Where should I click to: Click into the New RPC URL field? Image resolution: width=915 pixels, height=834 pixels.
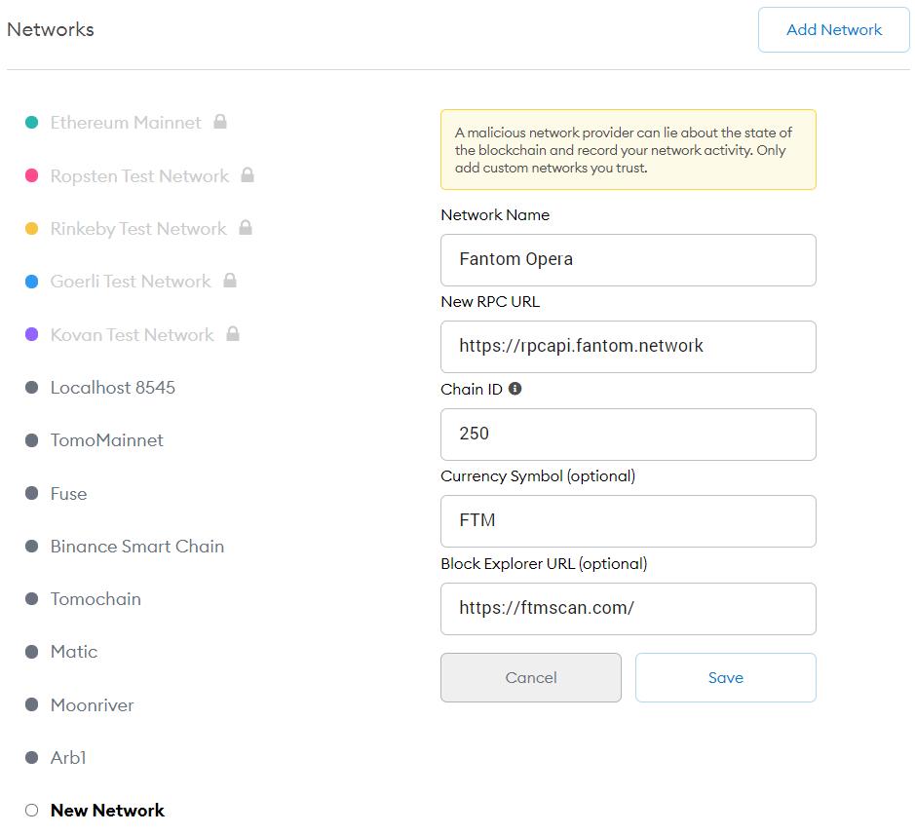coord(628,347)
